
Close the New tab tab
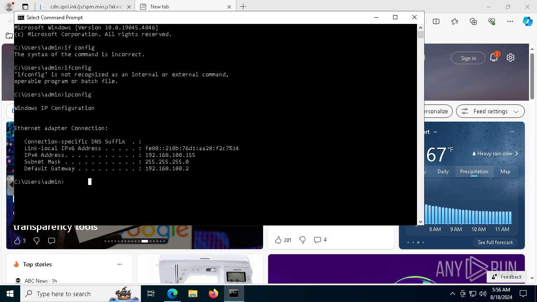pos(229,7)
